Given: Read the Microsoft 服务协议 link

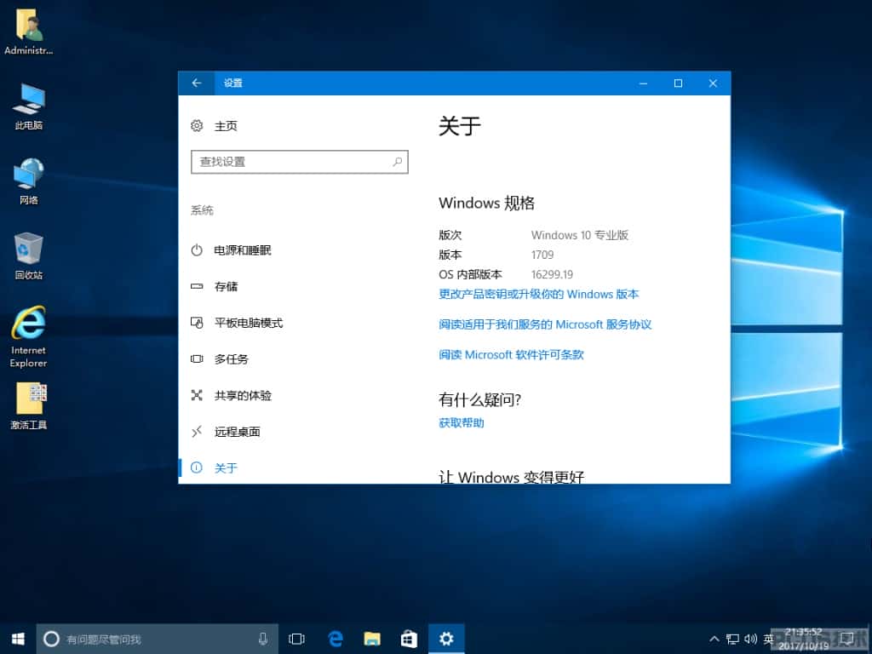Looking at the screenshot, I should coord(545,324).
